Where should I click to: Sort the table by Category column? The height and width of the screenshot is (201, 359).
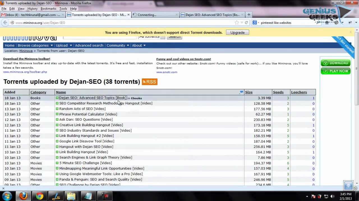[38, 92]
